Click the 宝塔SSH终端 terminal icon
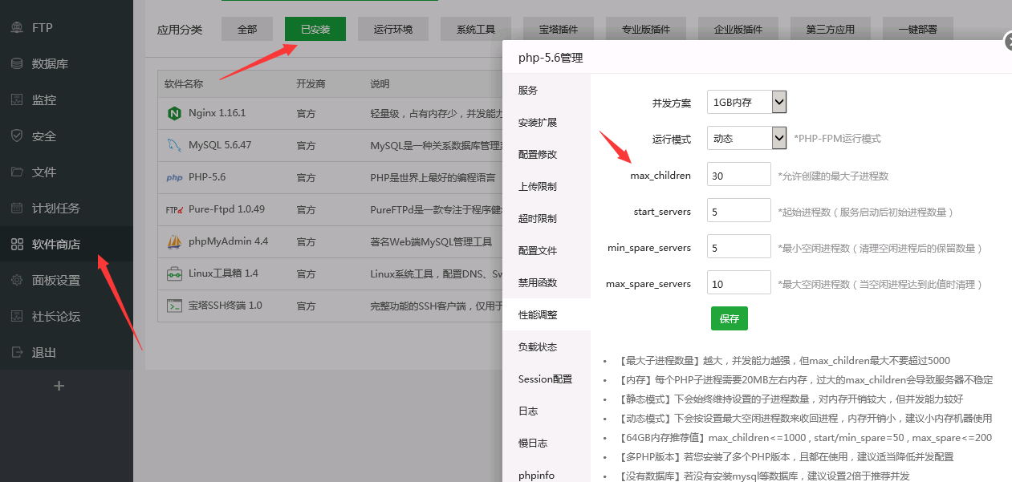This screenshot has height=482, width=1012. [174, 306]
